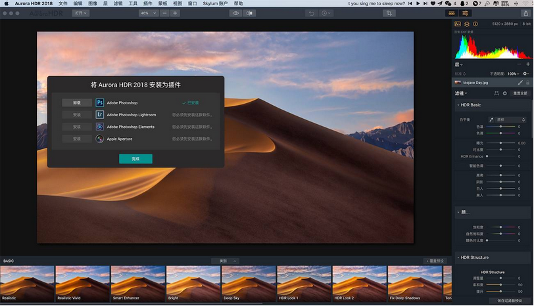534x306 pixels.
Task: Click the 卸载 uninstall button for Photoshop
Action: coord(77,102)
